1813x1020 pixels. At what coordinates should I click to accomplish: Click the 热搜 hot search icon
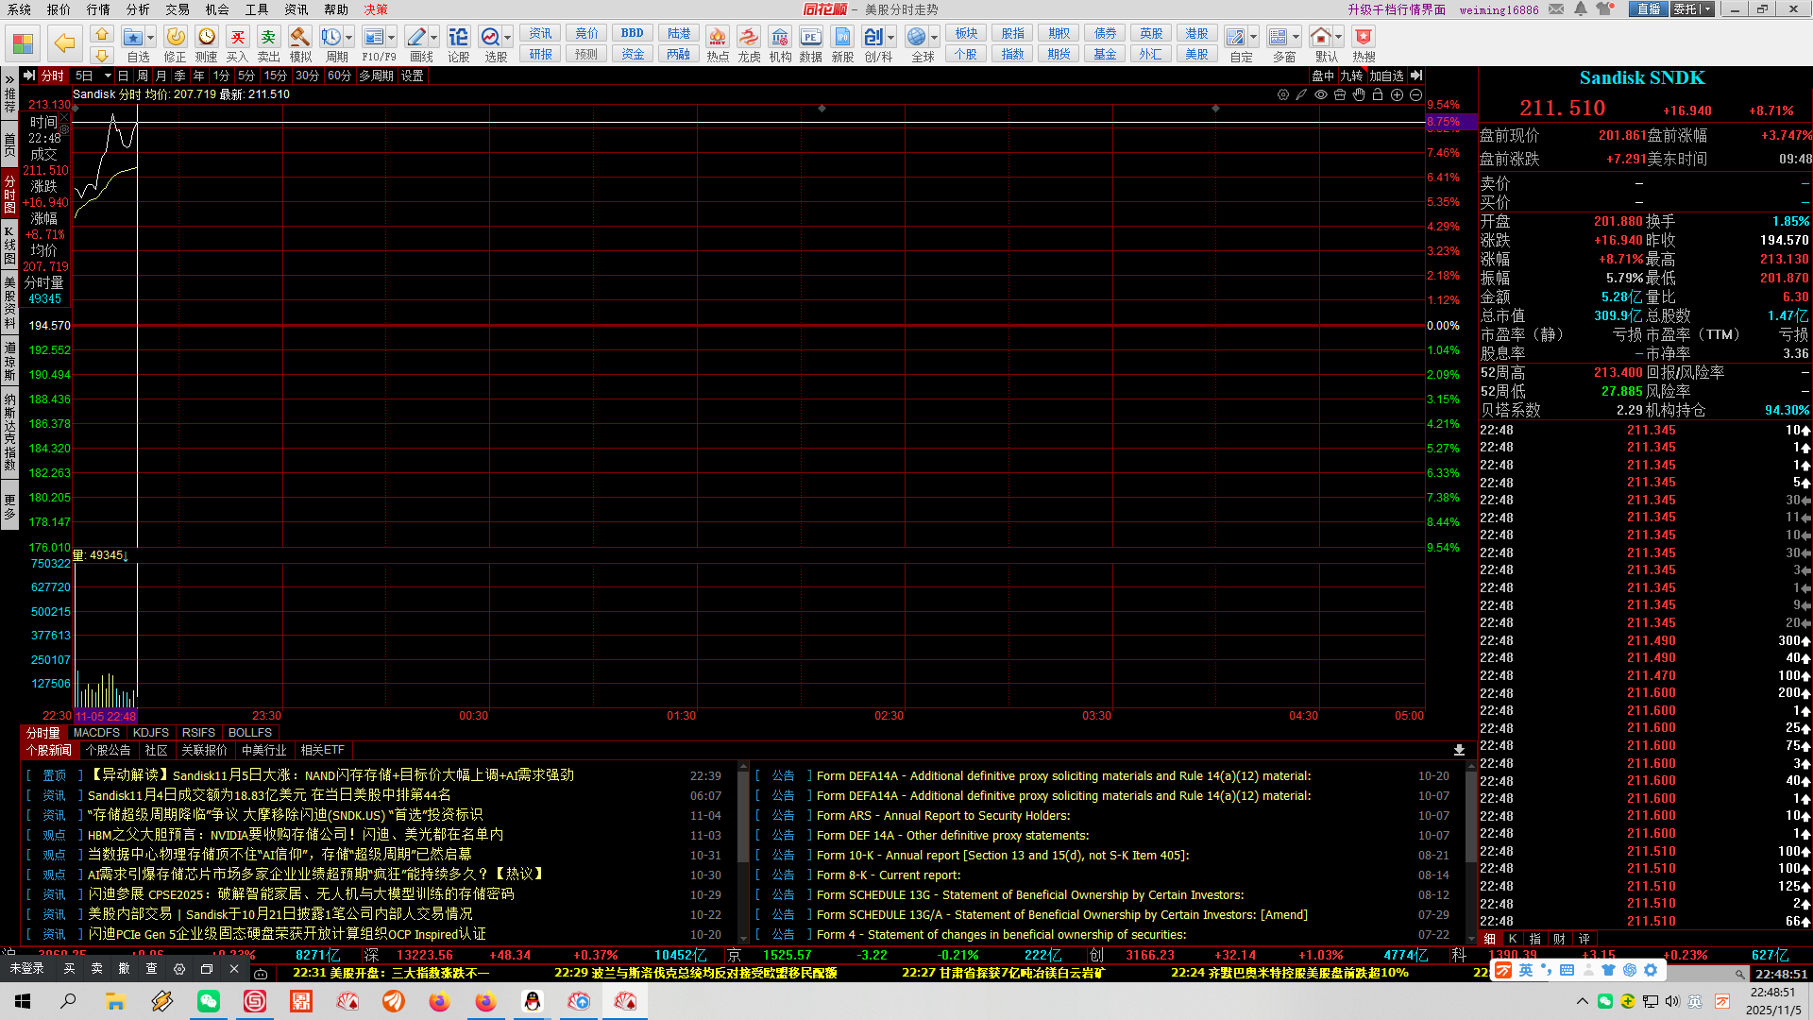pyautogui.click(x=1364, y=38)
